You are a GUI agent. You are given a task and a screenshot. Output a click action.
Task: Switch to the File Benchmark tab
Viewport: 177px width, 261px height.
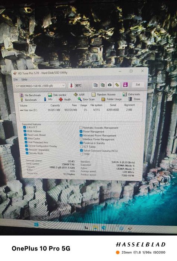pos(30,95)
